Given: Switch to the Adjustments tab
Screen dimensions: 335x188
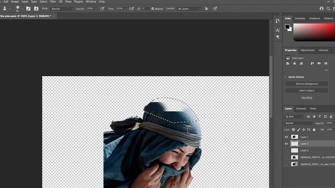Looking at the screenshot, I should pyautogui.click(x=307, y=50).
